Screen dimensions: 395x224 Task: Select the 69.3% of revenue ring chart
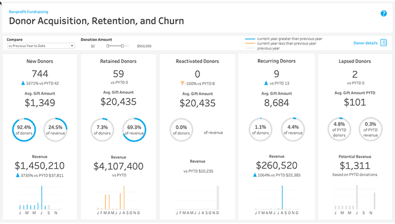[x=135, y=130]
